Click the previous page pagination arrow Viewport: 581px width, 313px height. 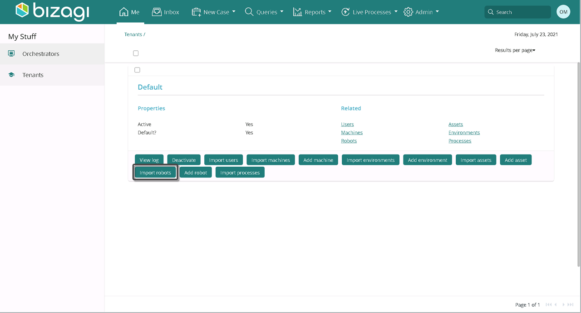click(556, 305)
